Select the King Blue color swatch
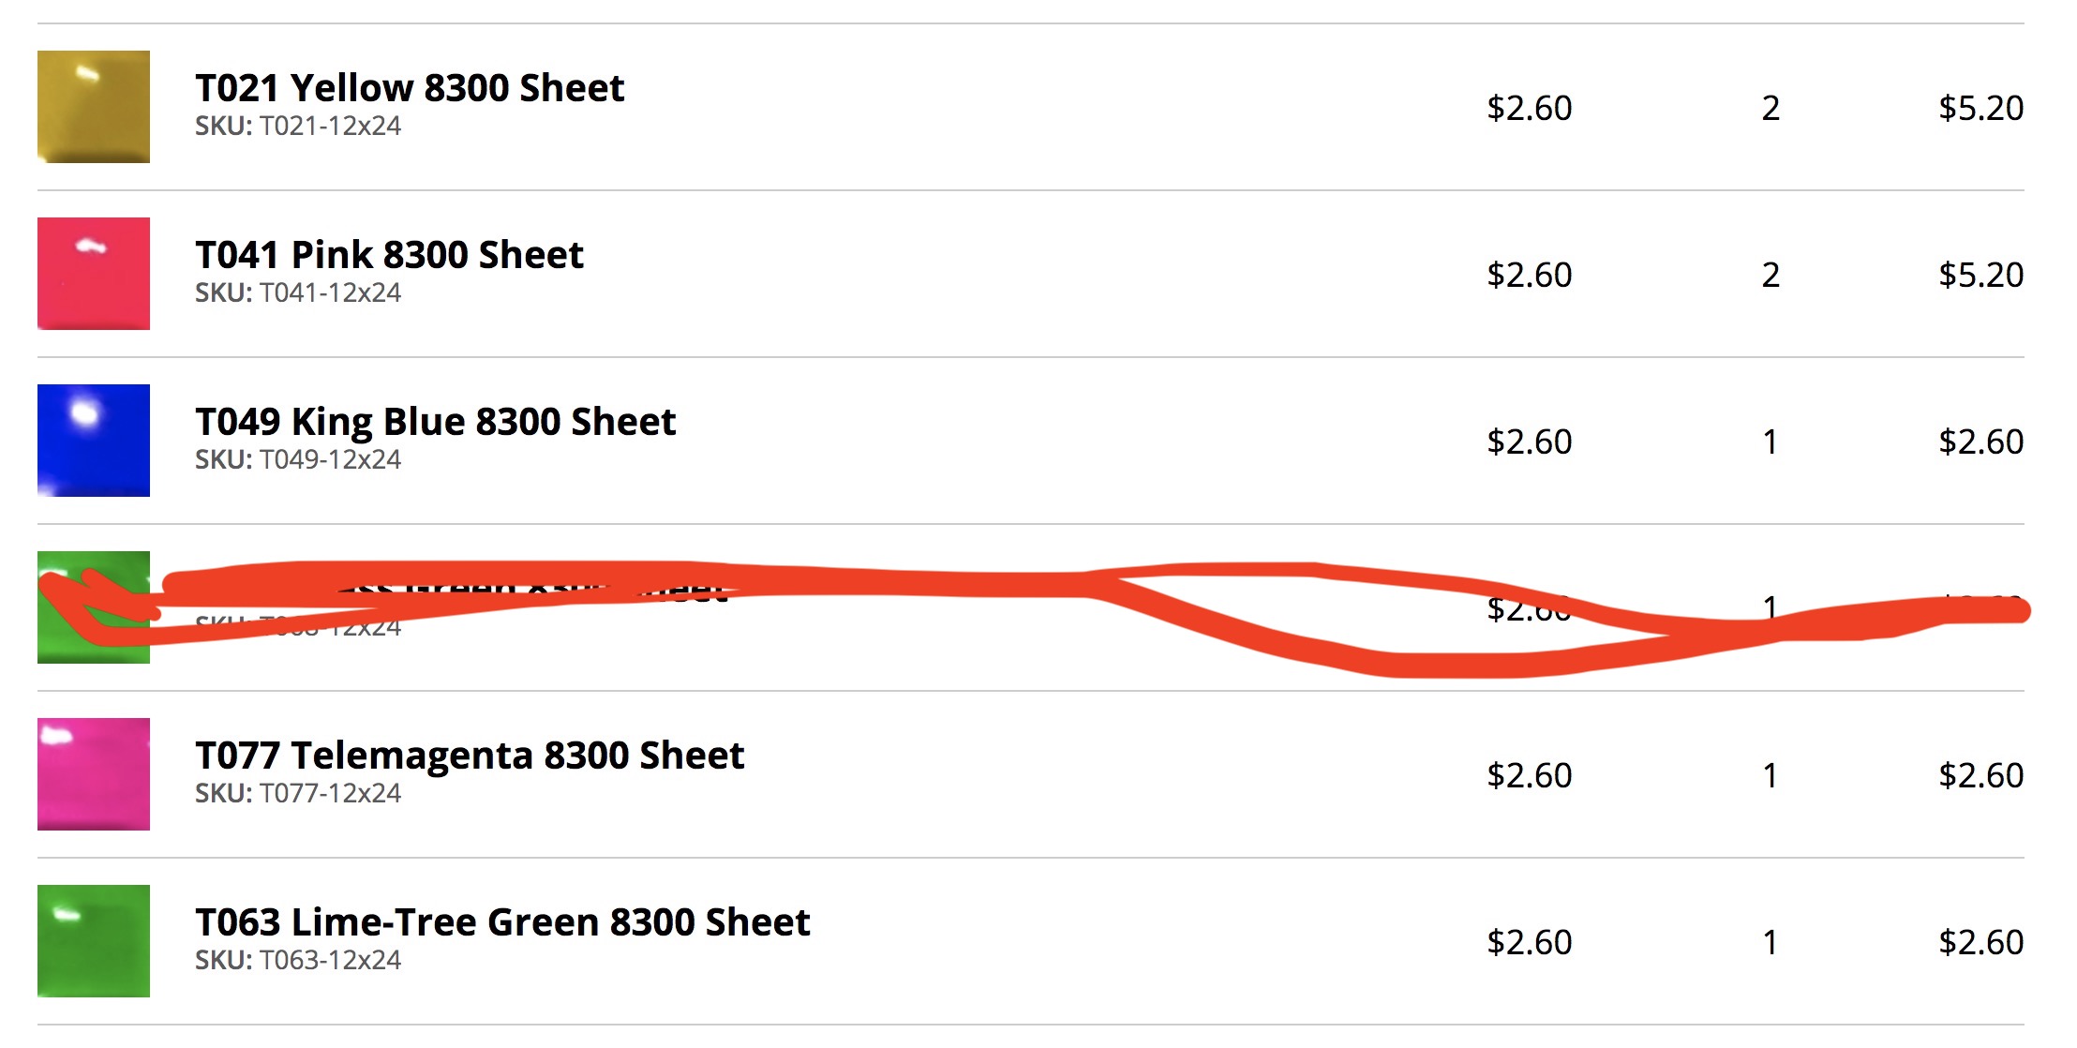 click(94, 441)
